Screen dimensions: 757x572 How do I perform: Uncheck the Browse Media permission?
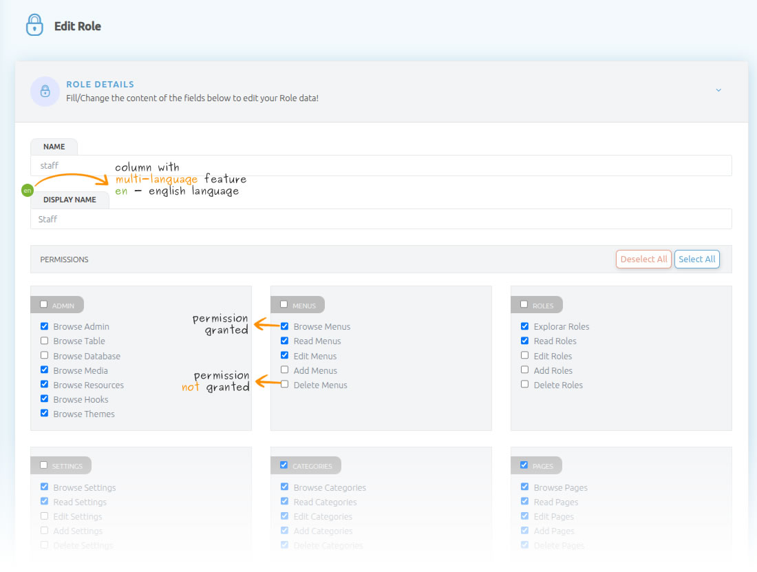pos(45,370)
